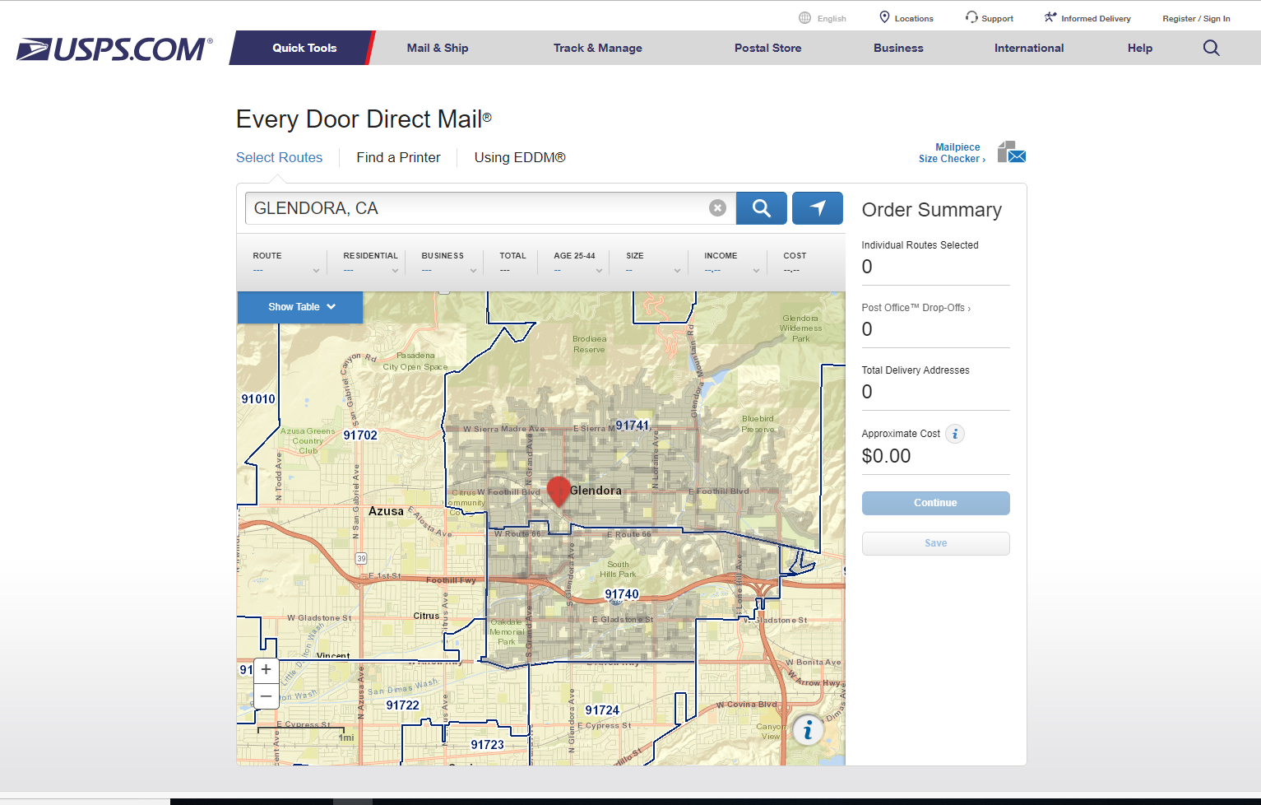Open the Track & Manage menu

click(x=598, y=48)
